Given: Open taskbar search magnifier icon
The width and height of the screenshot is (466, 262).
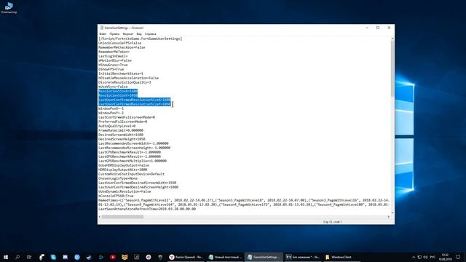Looking at the screenshot, I should click(17, 257).
